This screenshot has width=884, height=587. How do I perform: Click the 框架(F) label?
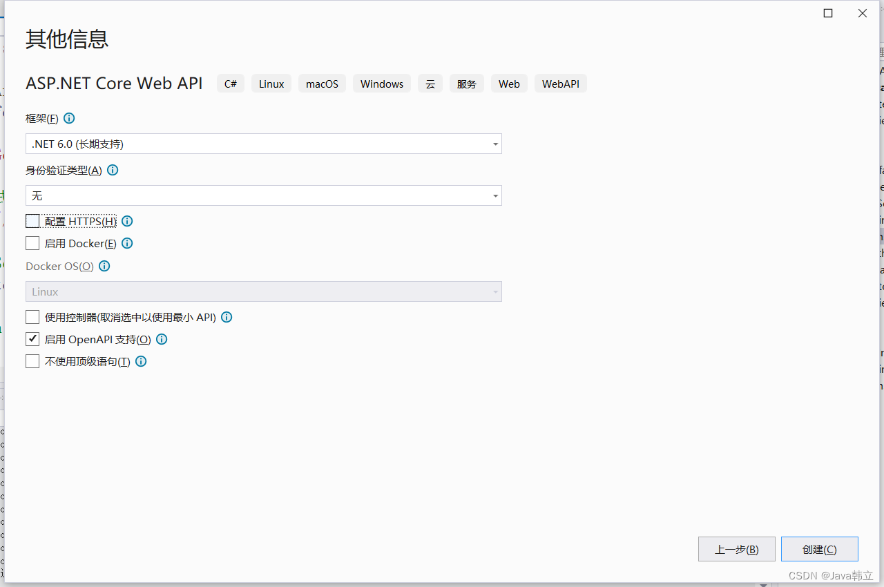(x=42, y=118)
